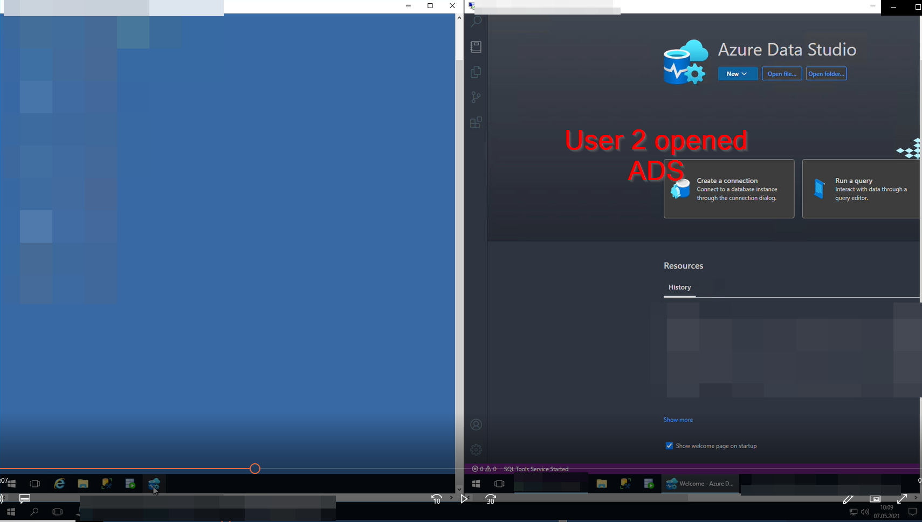Open the host notification center icon
This screenshot has height=522, width=922.
912,512
